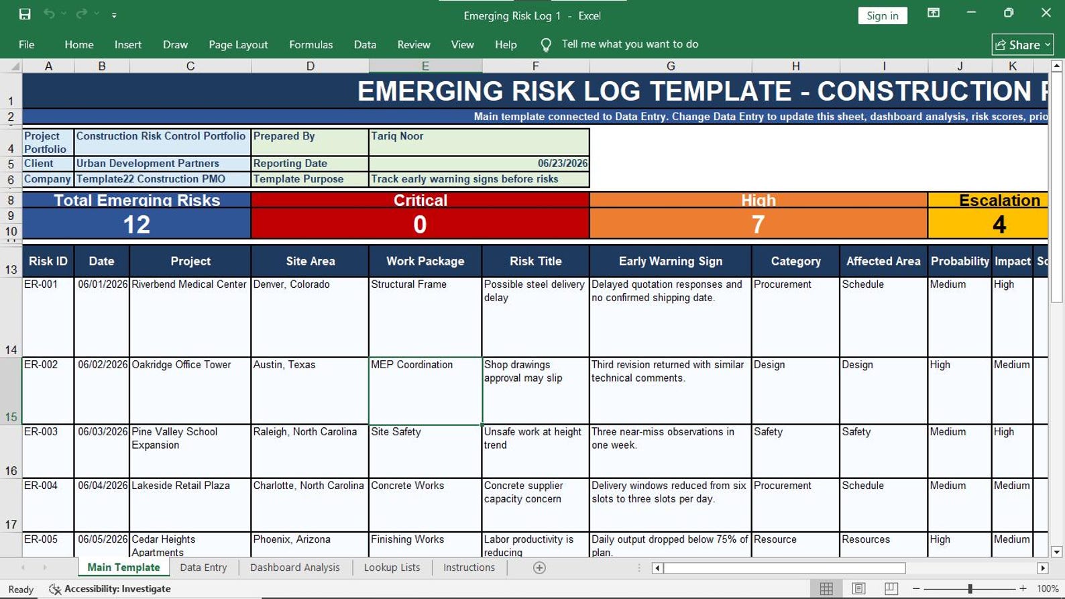Open the Home ribbon tab
The image size is (1065, 599).
(x=79, y=44)
